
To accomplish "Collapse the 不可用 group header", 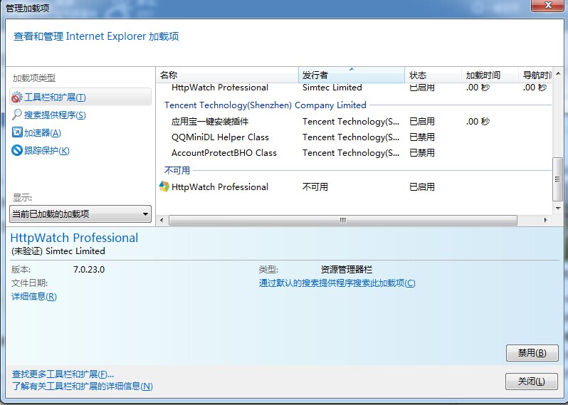I will pyautogui.click(x=177, y=171).
